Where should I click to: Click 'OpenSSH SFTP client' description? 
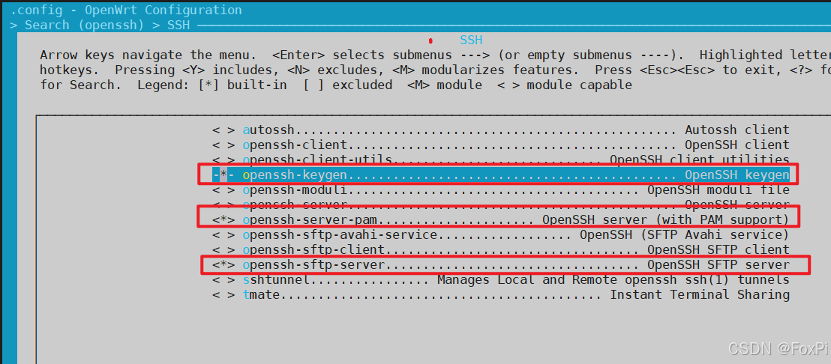[x=718, y=249]
